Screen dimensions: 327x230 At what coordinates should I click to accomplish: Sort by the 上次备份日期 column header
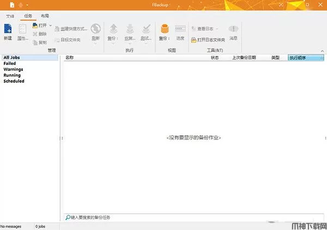coord(244,58)
